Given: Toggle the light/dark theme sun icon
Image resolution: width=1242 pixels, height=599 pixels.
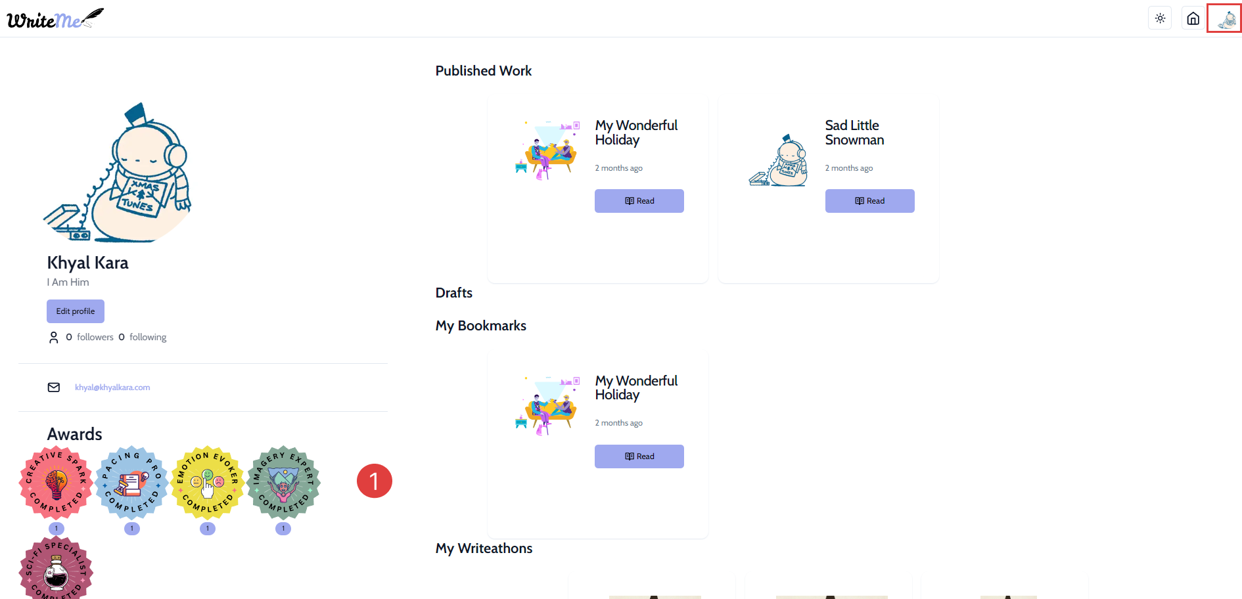Looking at the screenshot, I should (1160, 18).
